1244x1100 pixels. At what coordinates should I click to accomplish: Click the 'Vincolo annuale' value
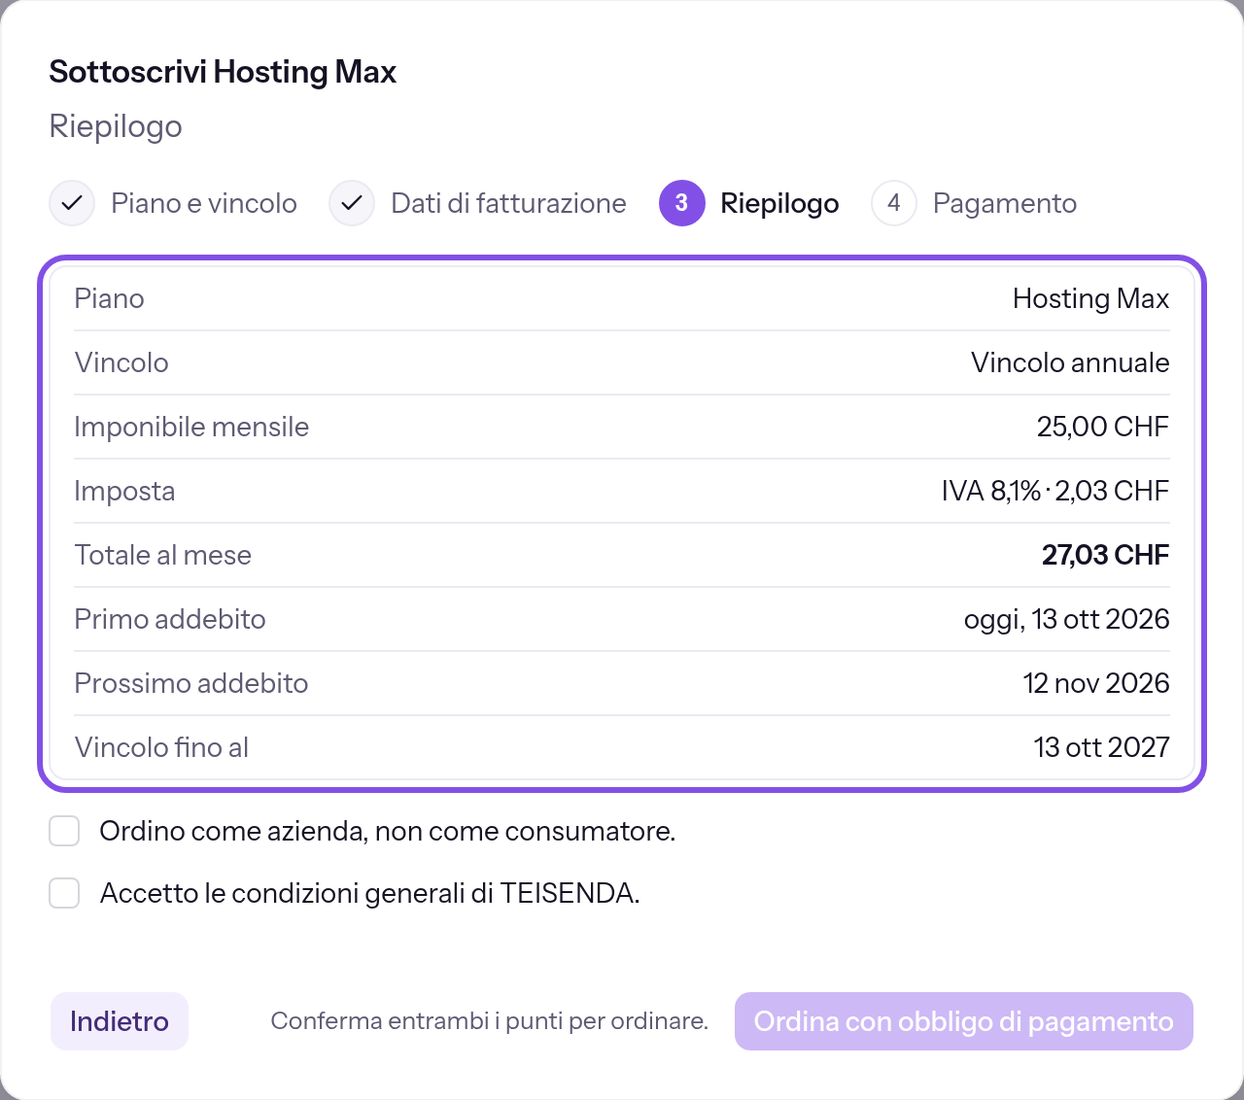tap(1070, 362)
